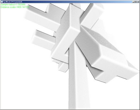Image resolution: width=140 pixels, height=110 pixels.
Task: Minimize the Spellbook IM Framework window
Action: click(134, 2)
